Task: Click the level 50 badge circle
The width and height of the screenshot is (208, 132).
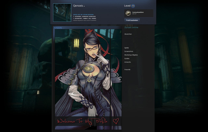Action: [133, 6]
